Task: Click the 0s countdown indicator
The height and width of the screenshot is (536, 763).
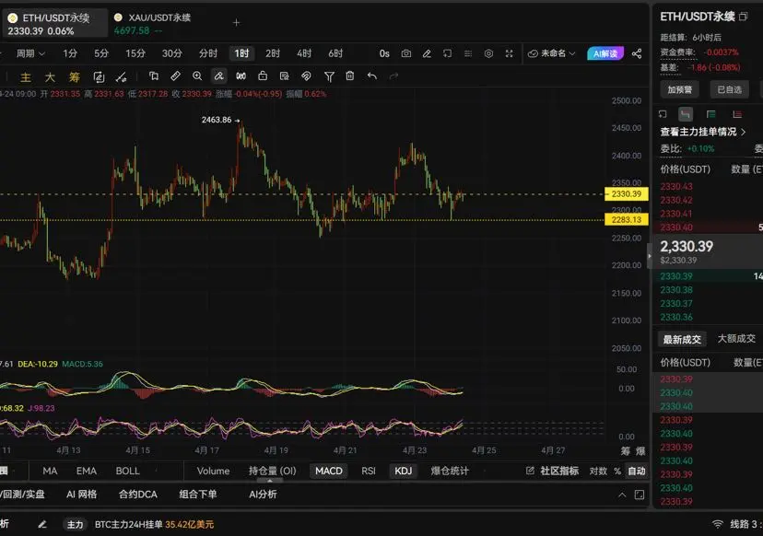Action: coord(384,53)
